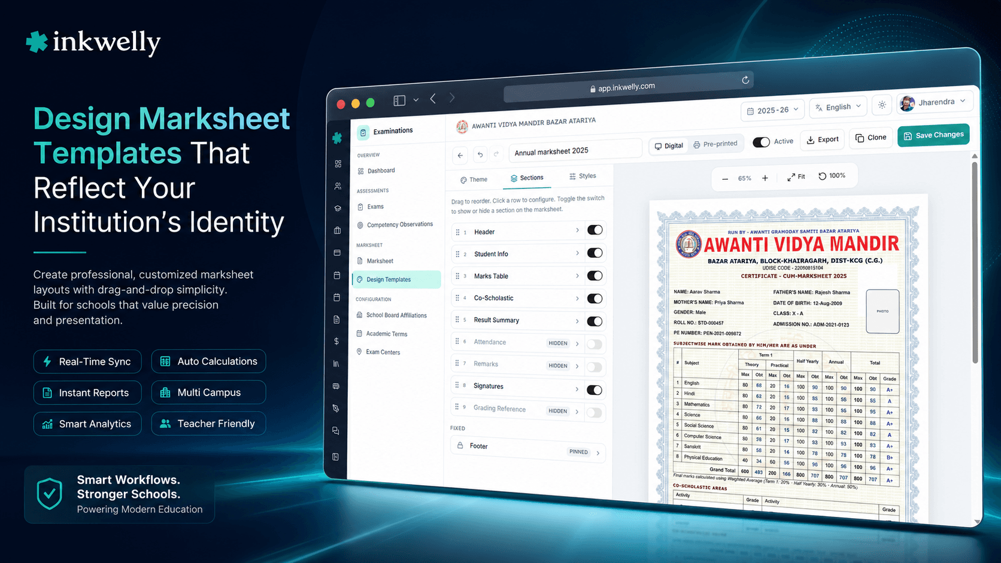Toggle light theme sun icon
The height and width of the screenshot is (563, 1001).
[882, 105]
